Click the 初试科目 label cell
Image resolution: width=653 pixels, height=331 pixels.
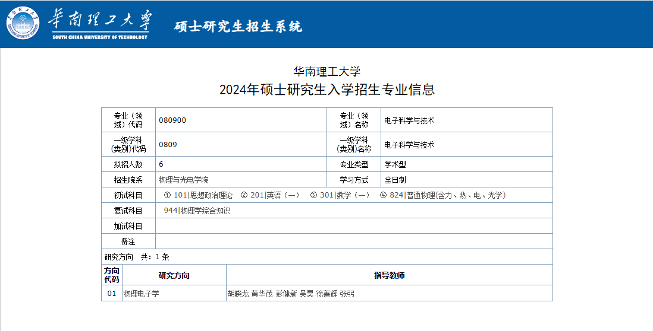128,195
